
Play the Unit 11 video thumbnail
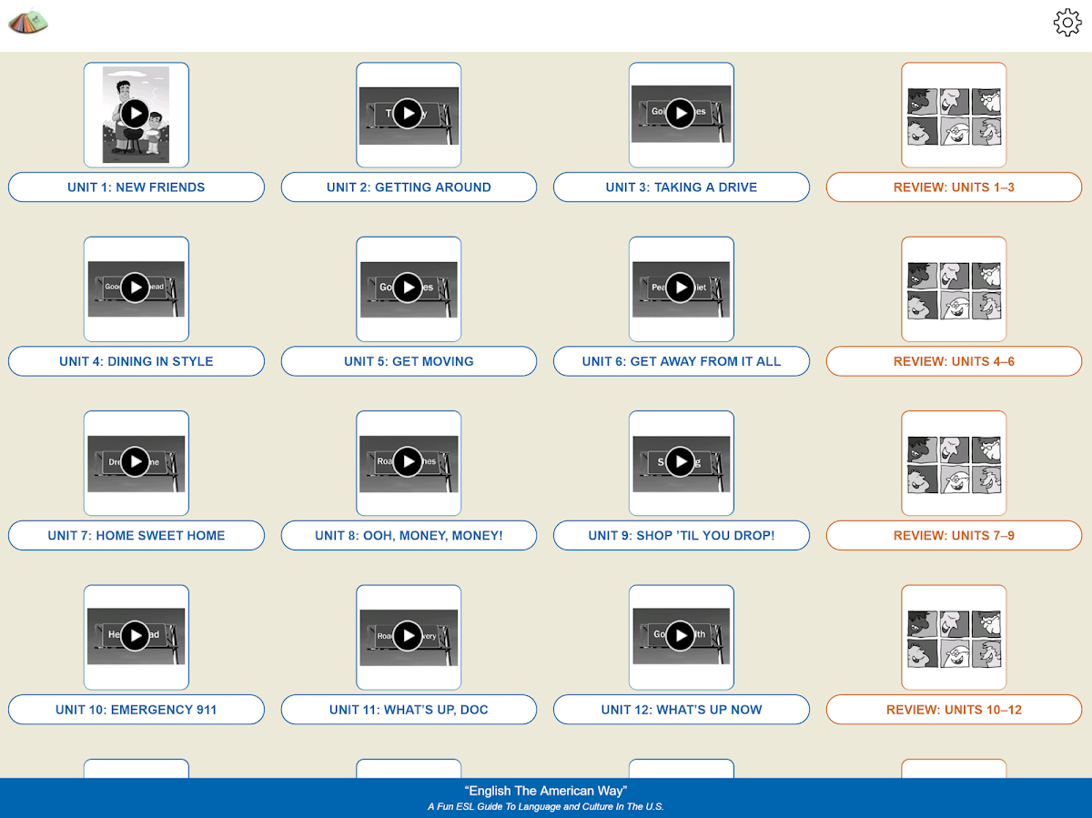click(408, 636)
